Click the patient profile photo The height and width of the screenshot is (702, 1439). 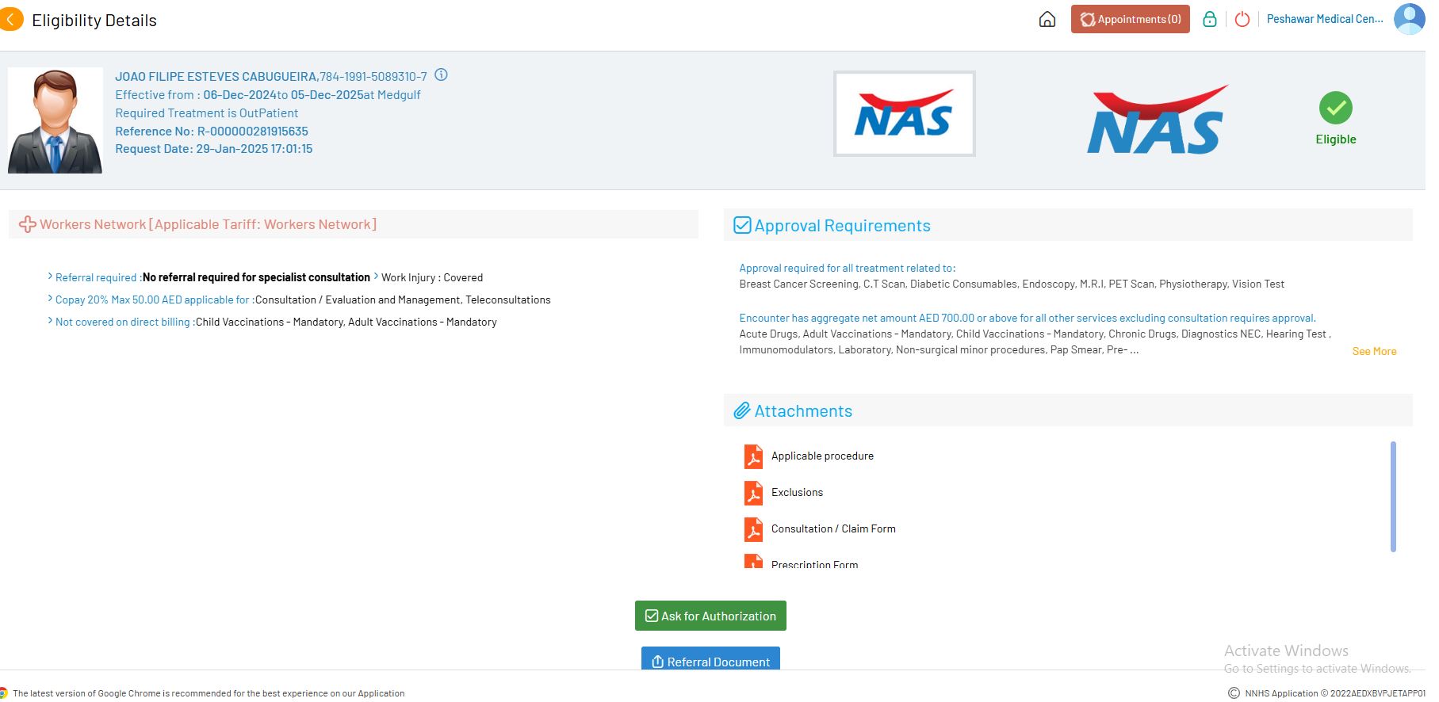coord(55,120)
